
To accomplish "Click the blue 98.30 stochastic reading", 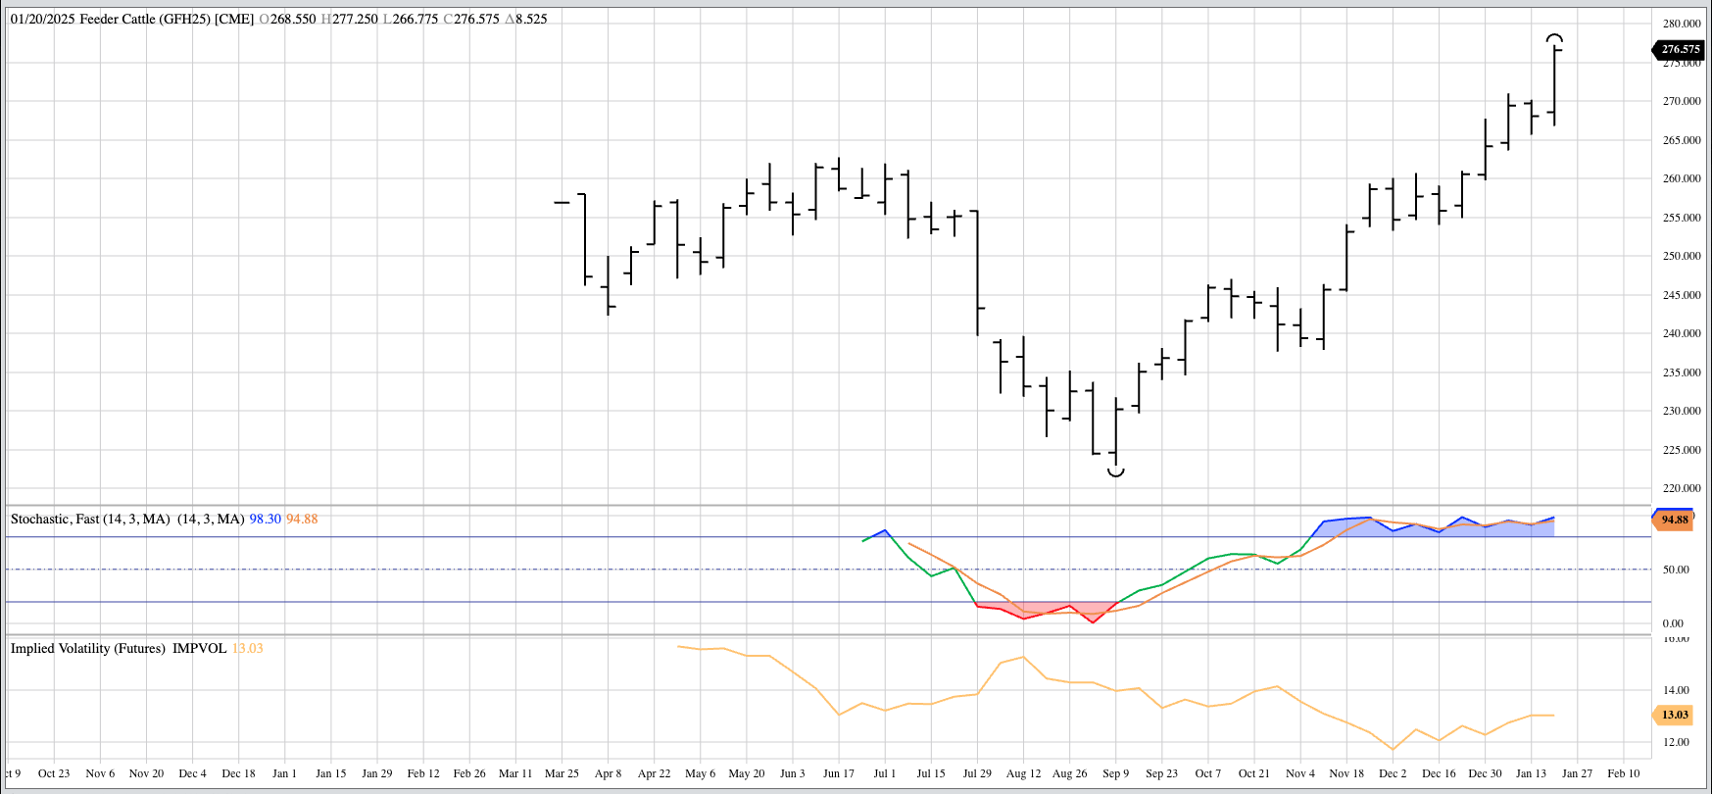I will [x=265, y=519].
